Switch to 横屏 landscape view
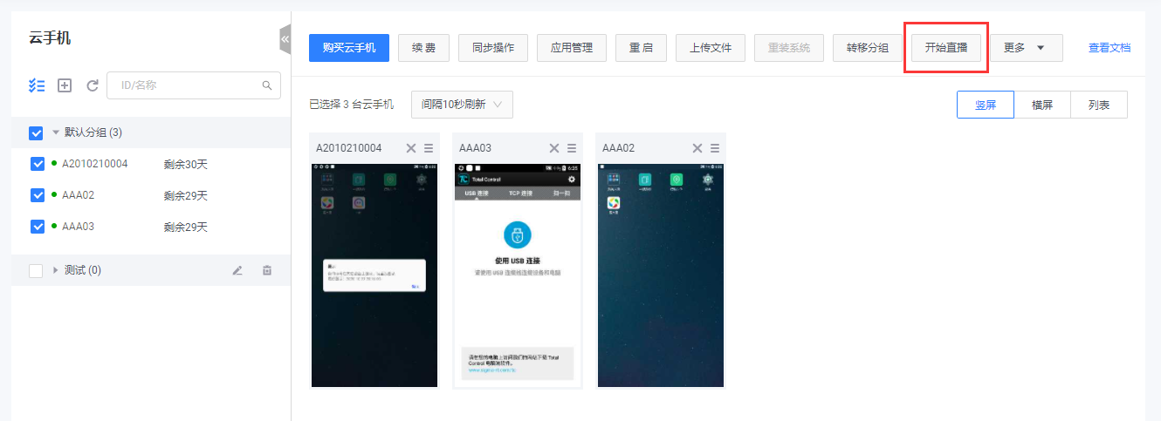 (x=1041, y=105)
